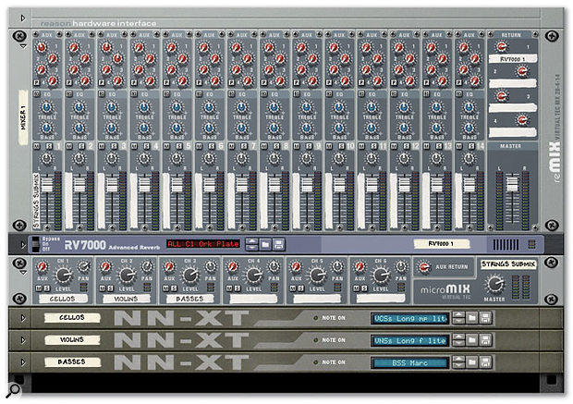Mute mixer channel 5

166,146
